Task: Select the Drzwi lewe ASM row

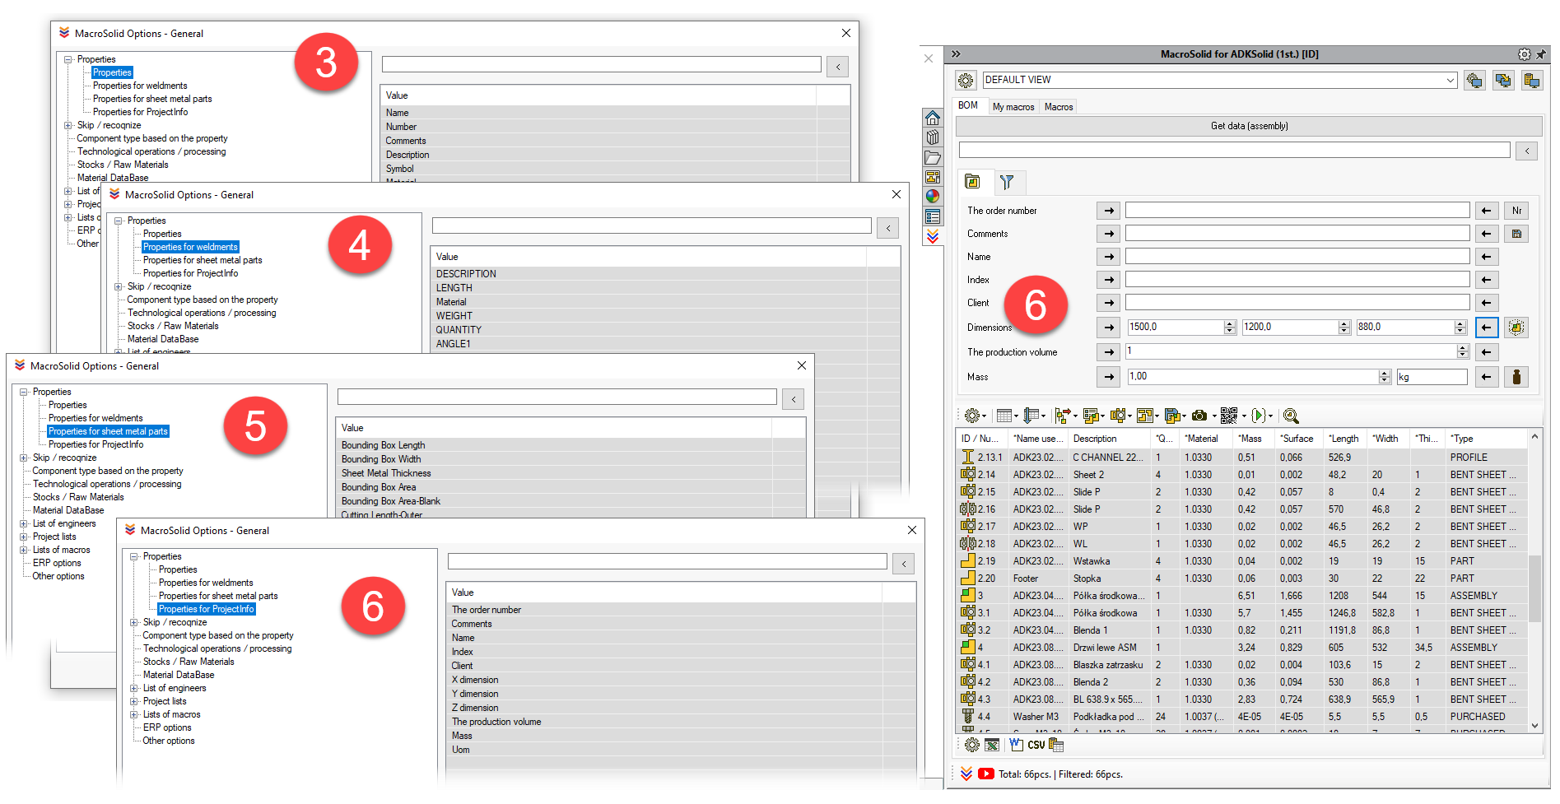Action: 1243,648
